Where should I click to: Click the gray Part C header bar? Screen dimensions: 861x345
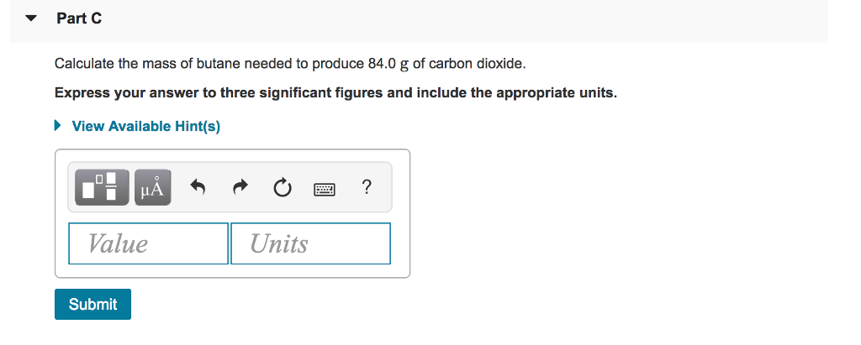click(419, 21)
